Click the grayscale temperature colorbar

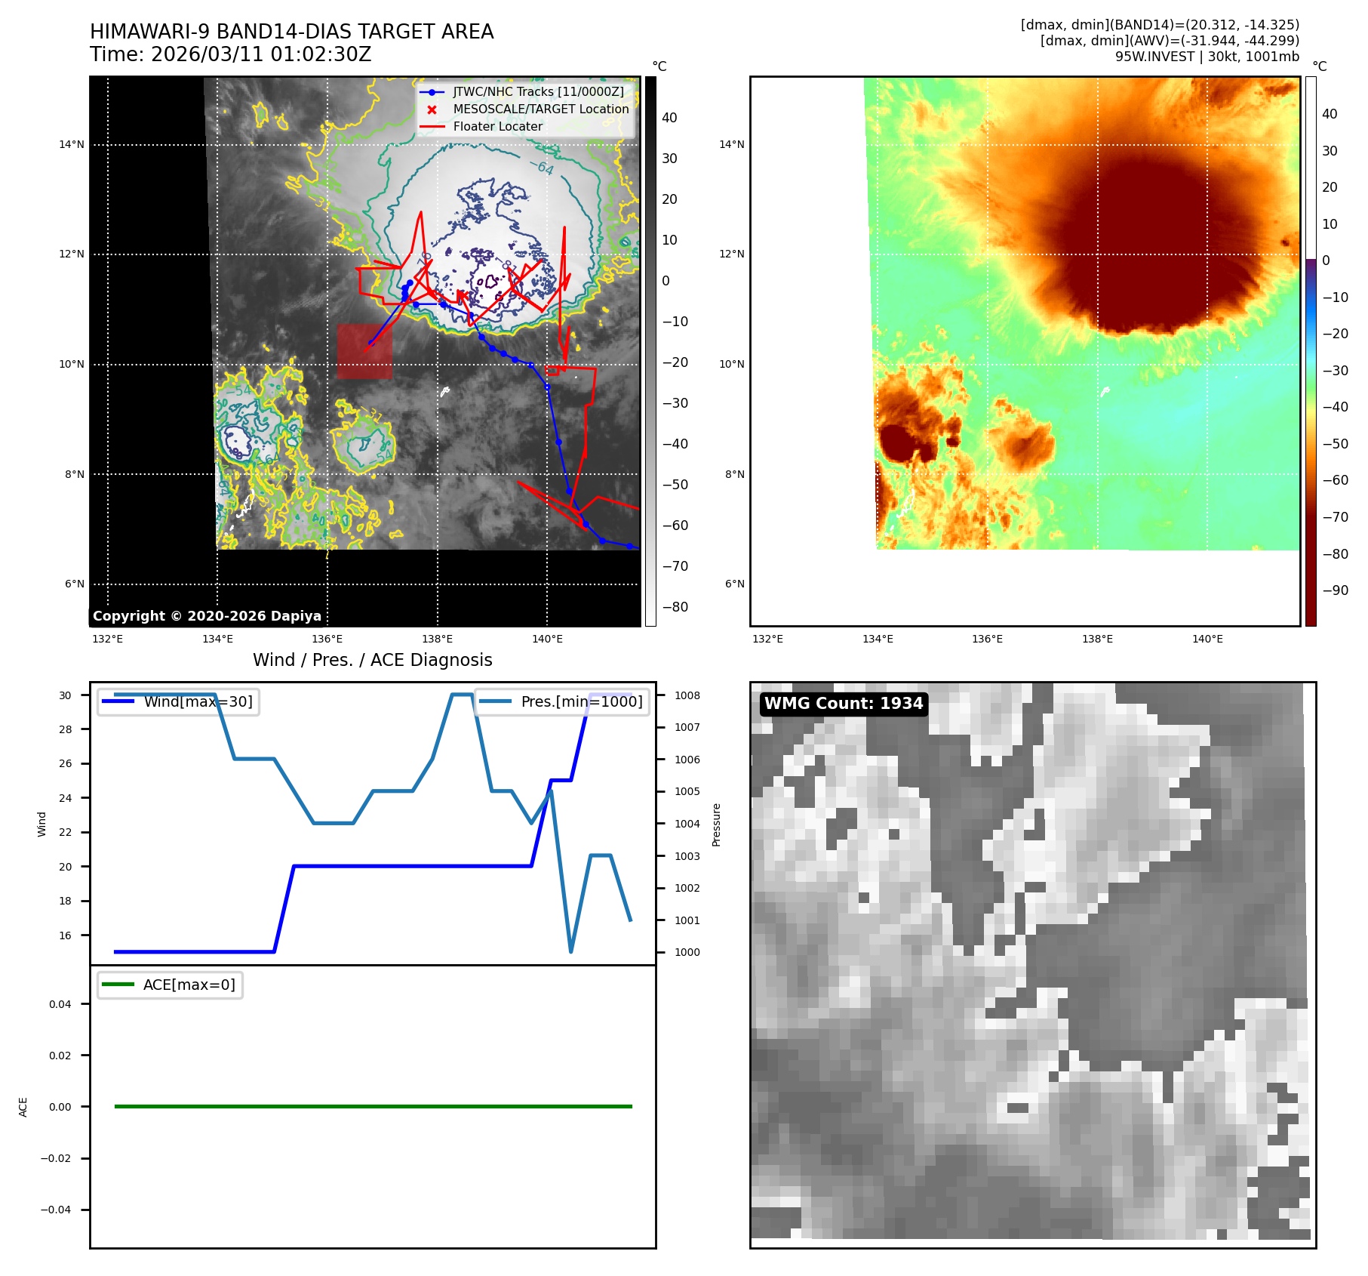pyautogui.click(x=650, y=351)
